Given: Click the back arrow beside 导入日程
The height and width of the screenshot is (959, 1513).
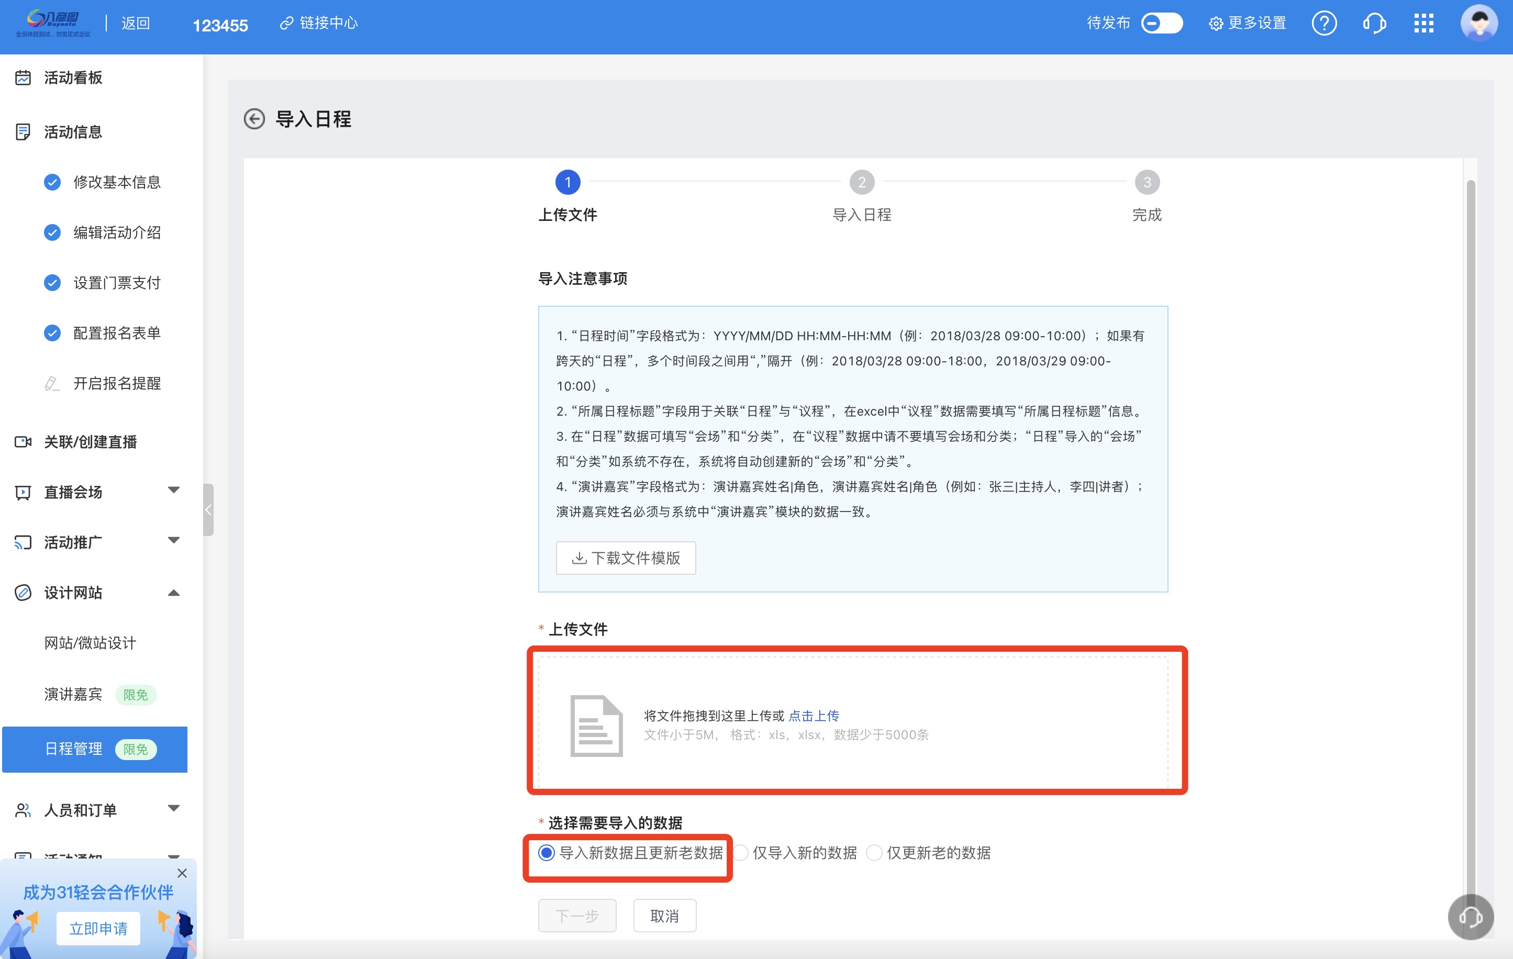Looking at the screenshot, I should [x=254, y=119].
